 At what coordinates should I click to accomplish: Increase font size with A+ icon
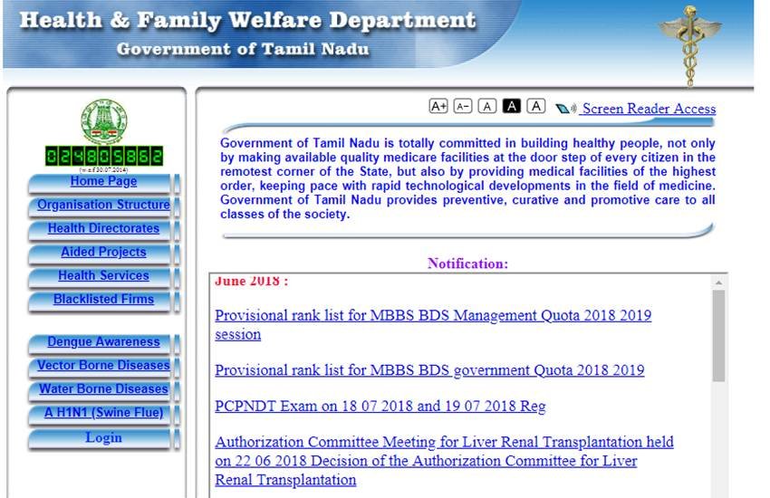coord(438,107)
